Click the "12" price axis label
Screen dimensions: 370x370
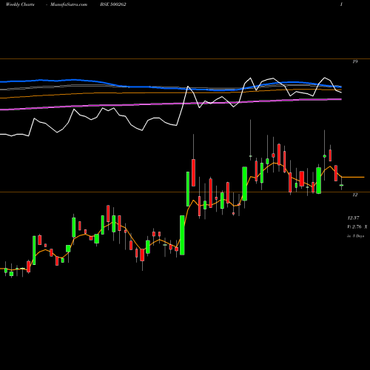click(x=354, y=195)
